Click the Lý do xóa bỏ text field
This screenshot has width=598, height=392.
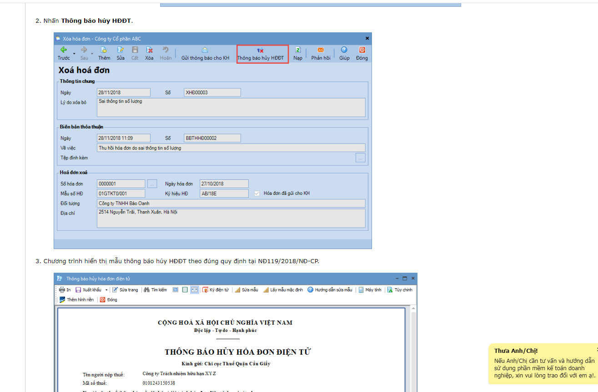tap(231, 107)
